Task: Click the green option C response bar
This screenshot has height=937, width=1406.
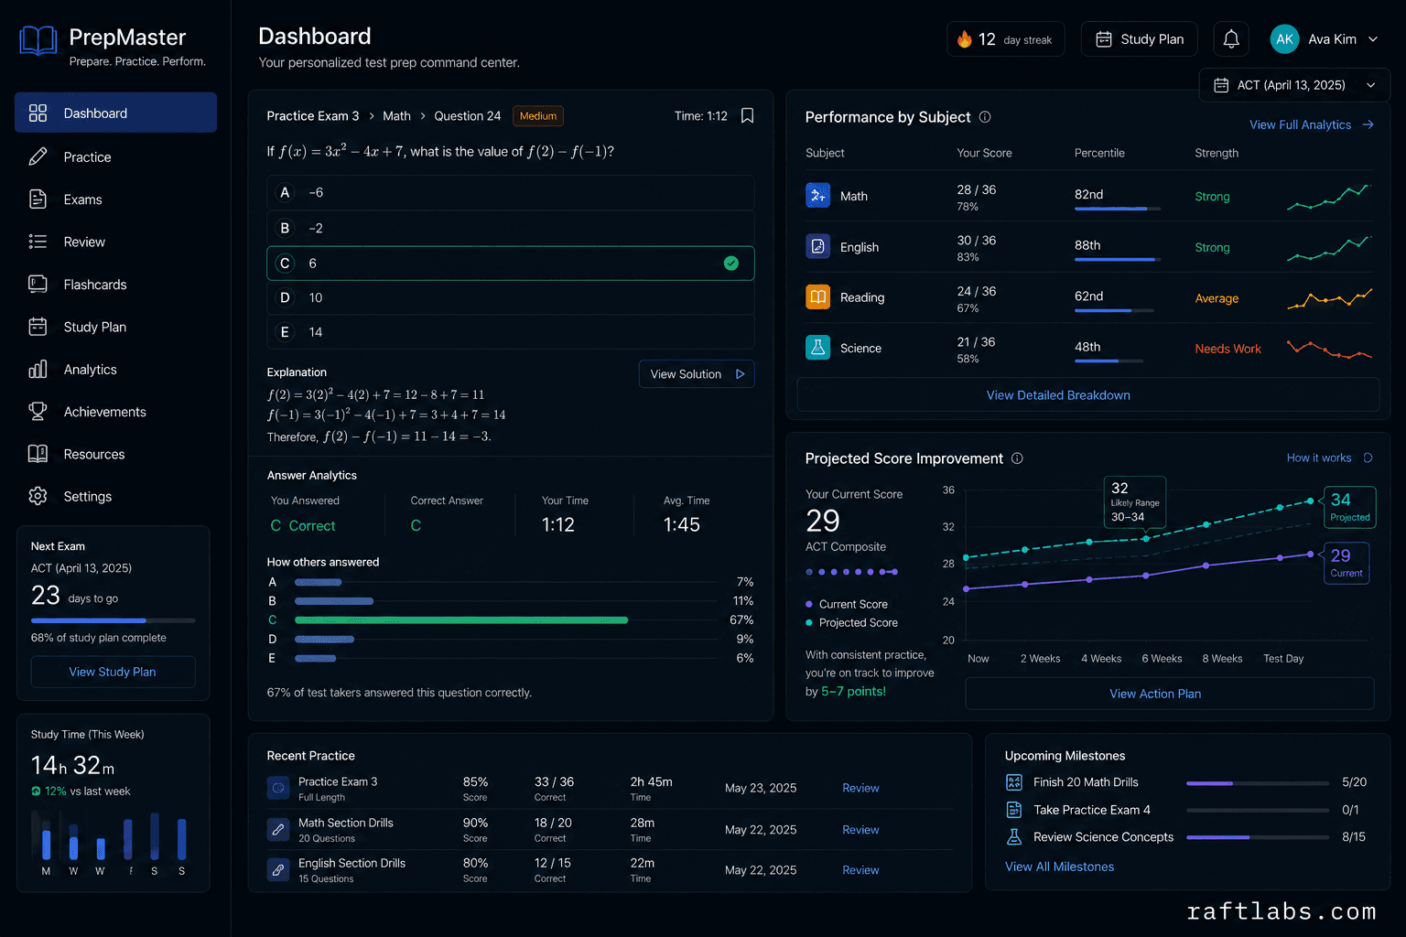Action: [x=461, y=620]
